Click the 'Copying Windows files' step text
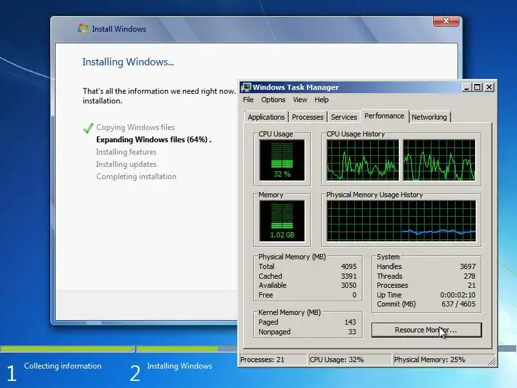This screenshot has width=517, height=388. click(136, 127)
